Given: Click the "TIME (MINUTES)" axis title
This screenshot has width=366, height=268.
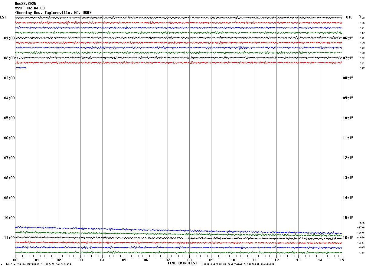Looking at the screenshot, I should pyautogui.click(x=182, y=263).
